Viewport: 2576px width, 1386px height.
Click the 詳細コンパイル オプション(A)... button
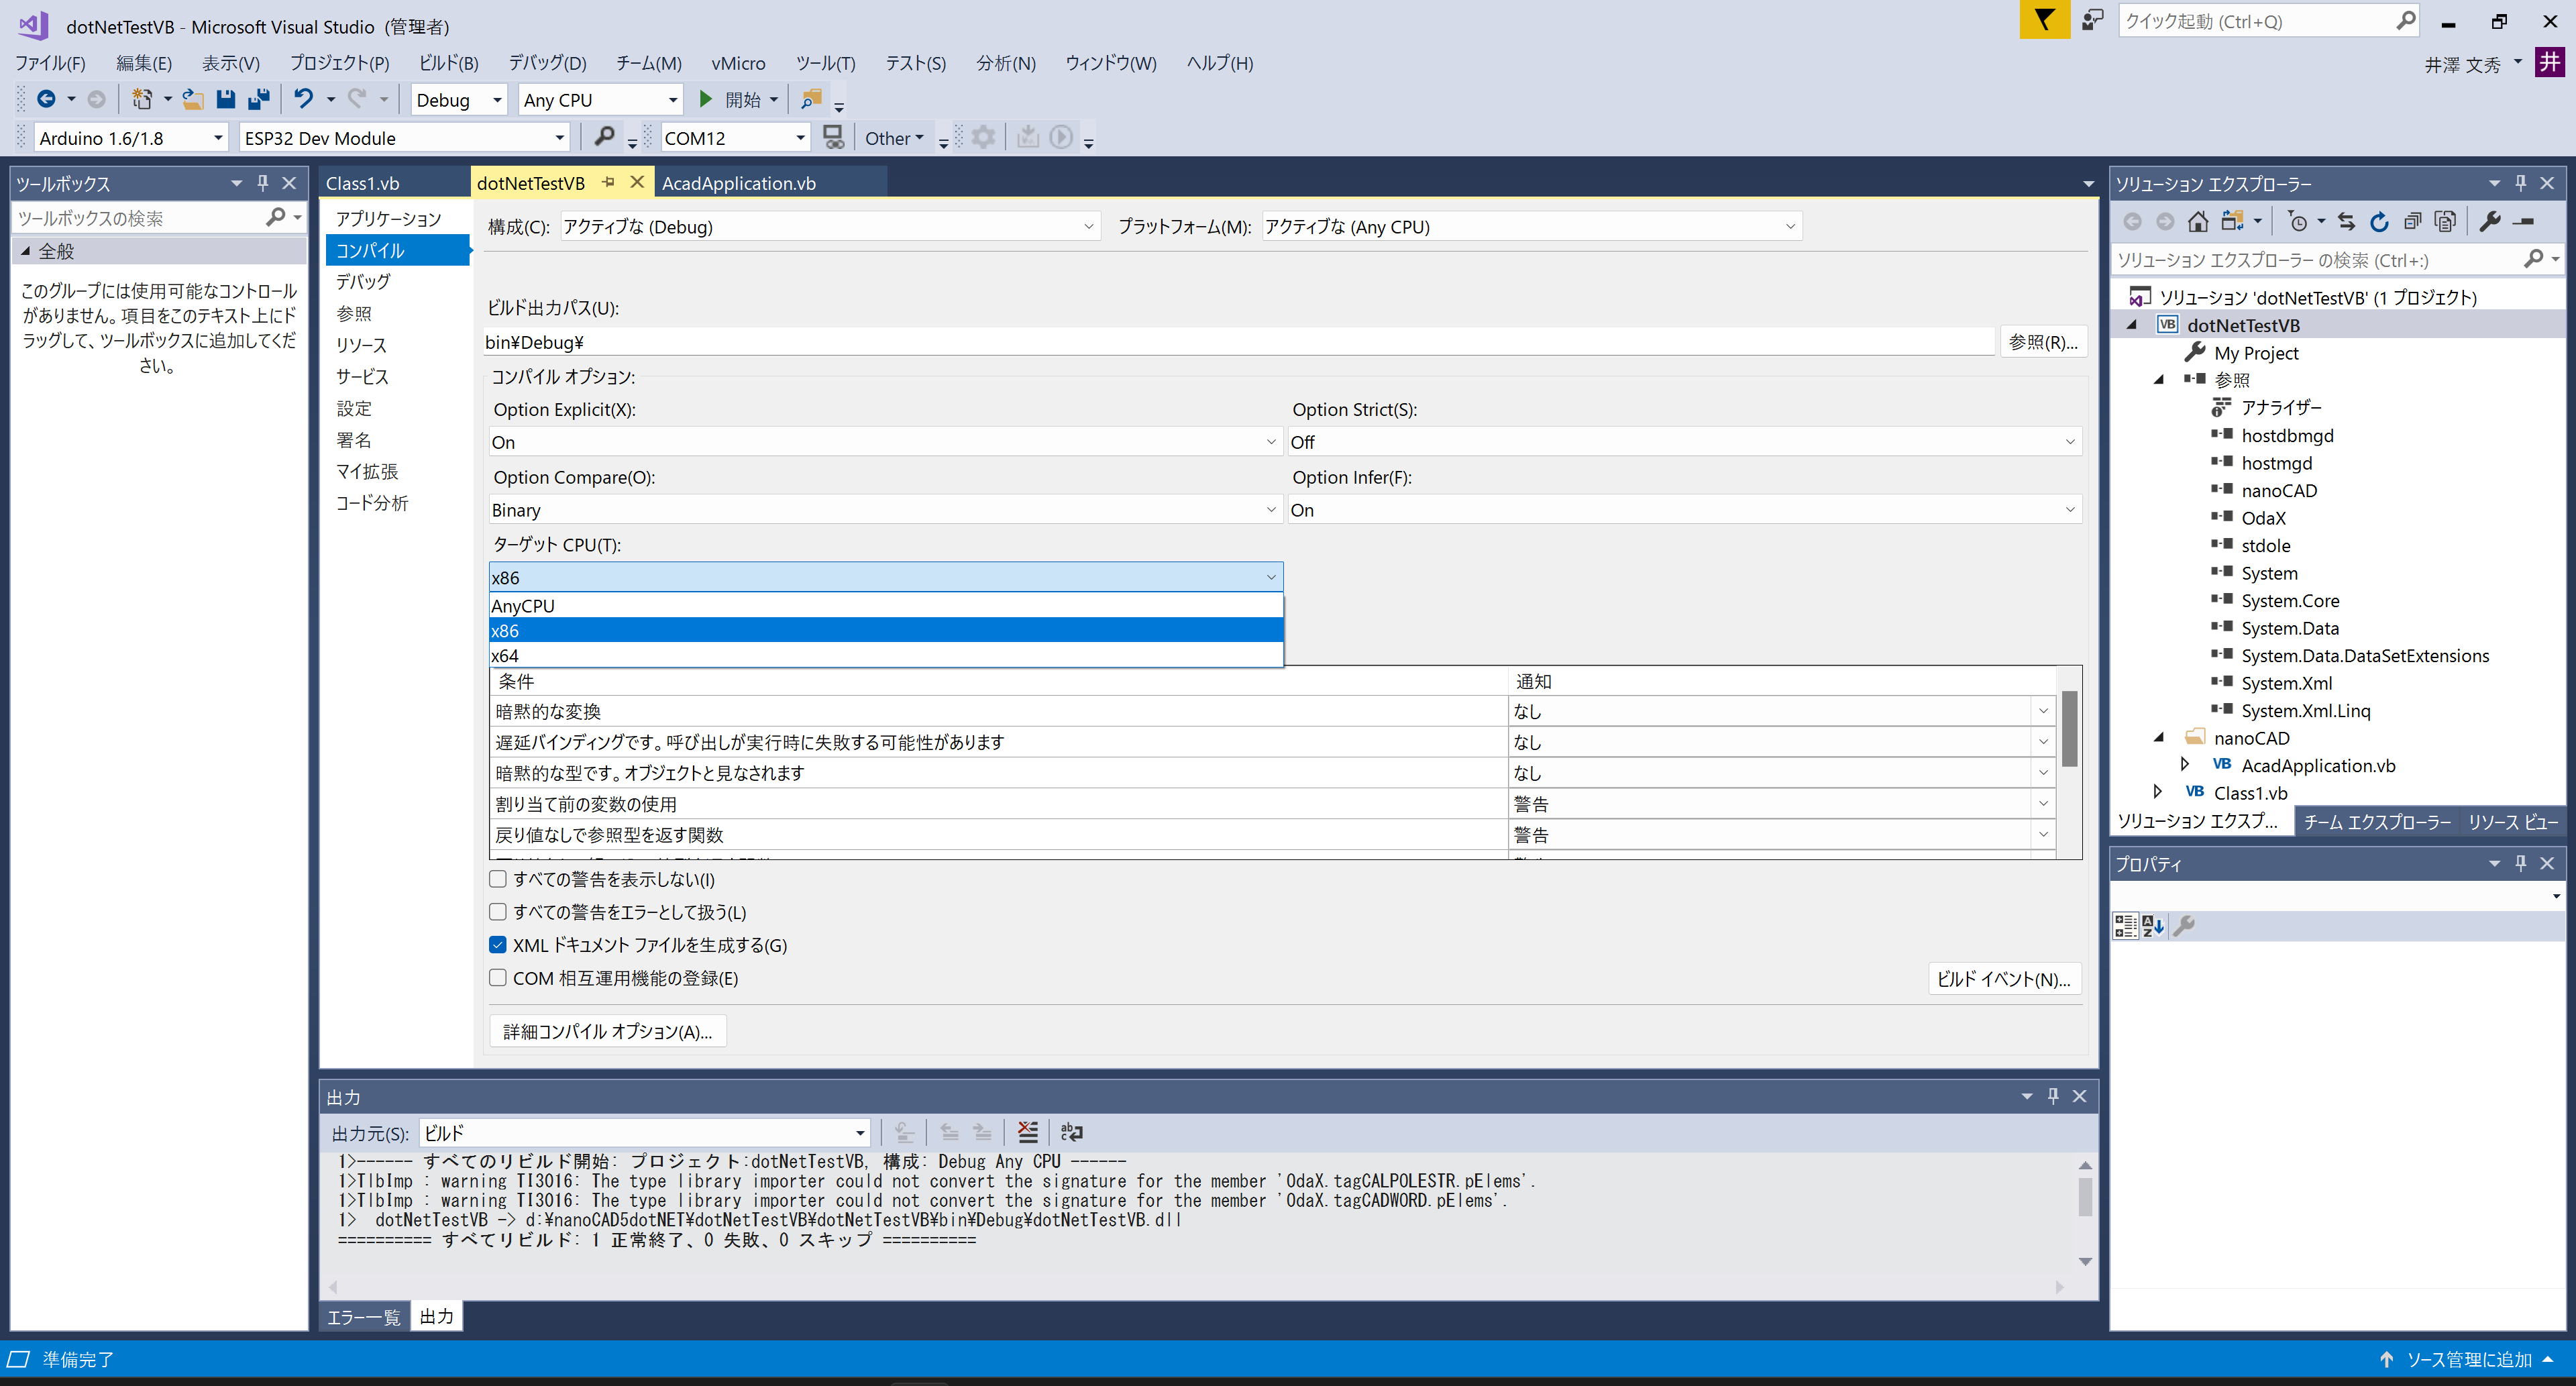(608, 1031)
